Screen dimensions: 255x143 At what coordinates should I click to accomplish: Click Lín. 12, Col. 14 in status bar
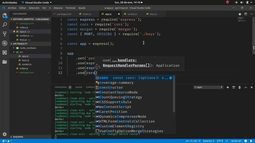[x=193, y=141]
